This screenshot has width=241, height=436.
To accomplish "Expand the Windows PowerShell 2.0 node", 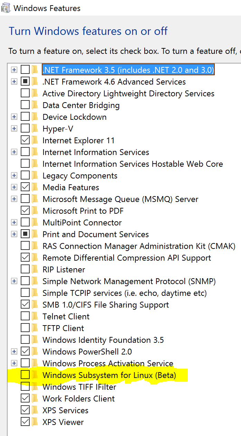I will [14, 352].
